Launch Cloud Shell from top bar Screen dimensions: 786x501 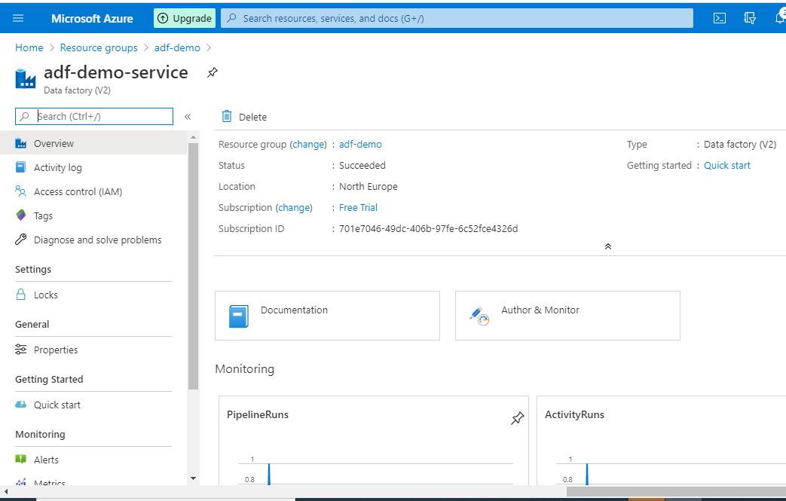[x=720, y=18]
